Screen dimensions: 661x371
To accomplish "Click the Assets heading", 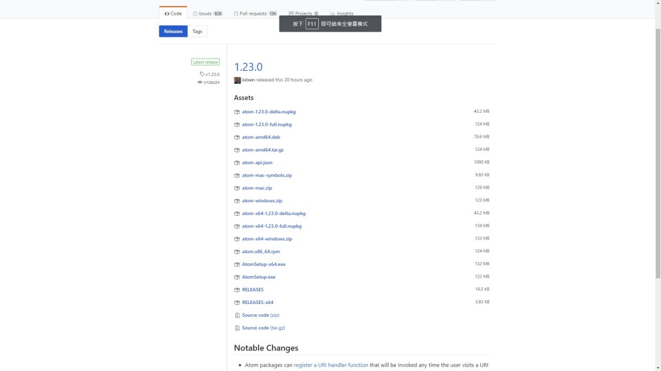I will [x=243, y=98].
